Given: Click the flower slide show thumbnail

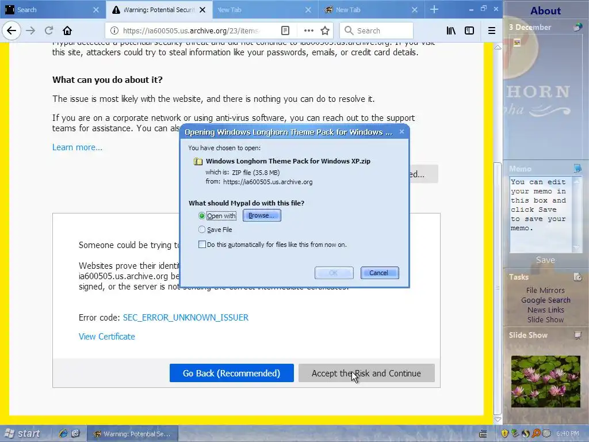Looking at the screenshot, I should [545, 381].
